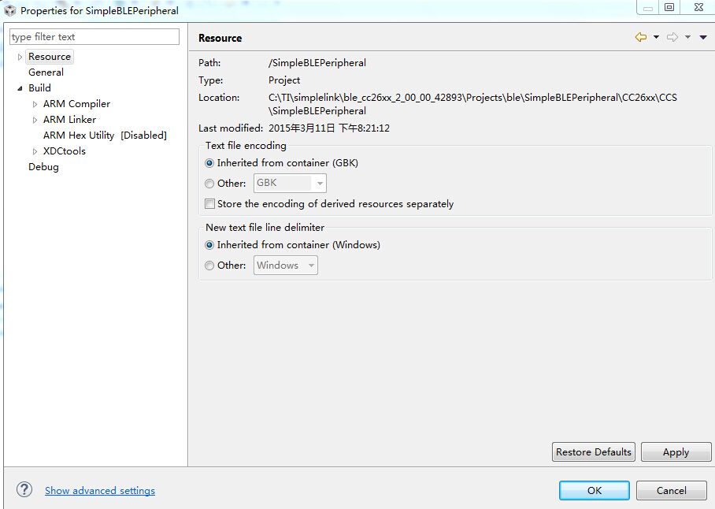
Task: Click the Restore Defaults button
Action: pos(594,452)
